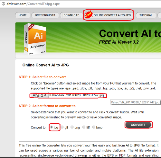
Task: Select the gif format radio button
Action: click(62, 127)
